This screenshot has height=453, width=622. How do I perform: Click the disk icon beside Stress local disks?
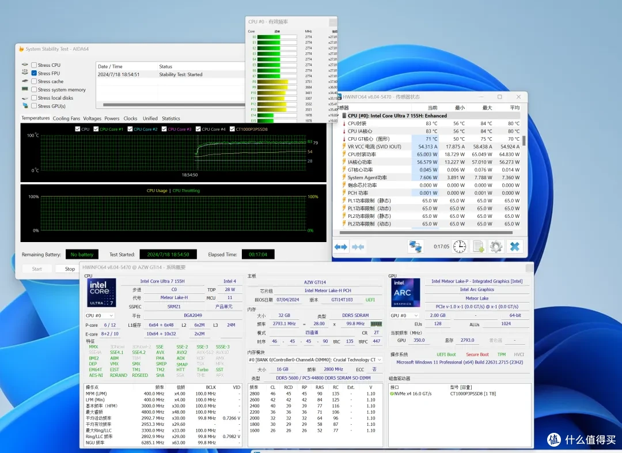tap(25, 97)
